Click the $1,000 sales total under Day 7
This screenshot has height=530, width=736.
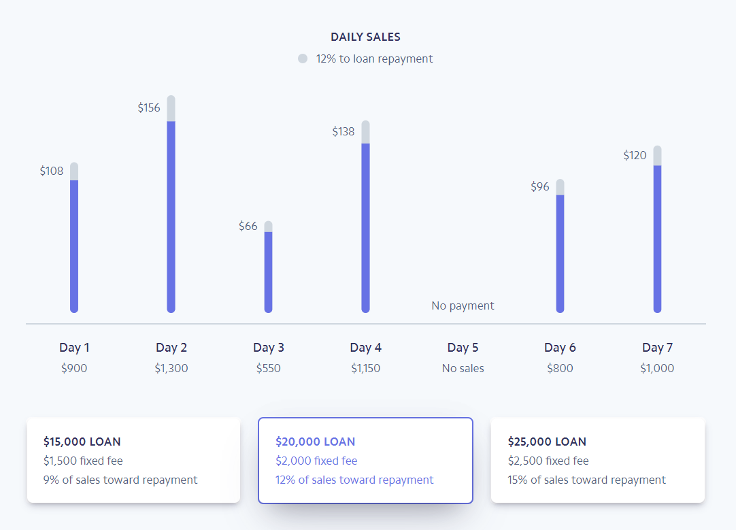(x=657, y=368)
